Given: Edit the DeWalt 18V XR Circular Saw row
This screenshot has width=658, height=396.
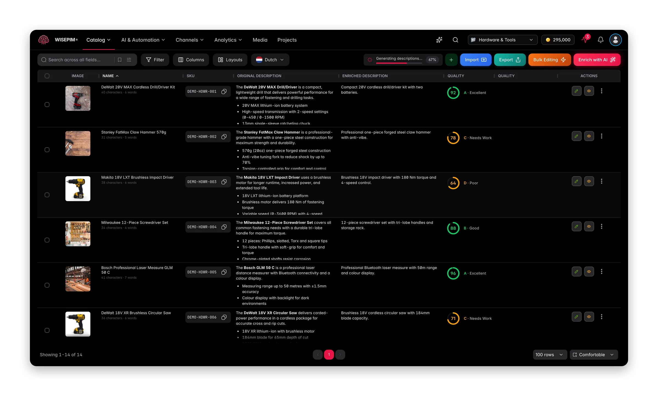Looking at the screenshot, I should click(577, 317).
